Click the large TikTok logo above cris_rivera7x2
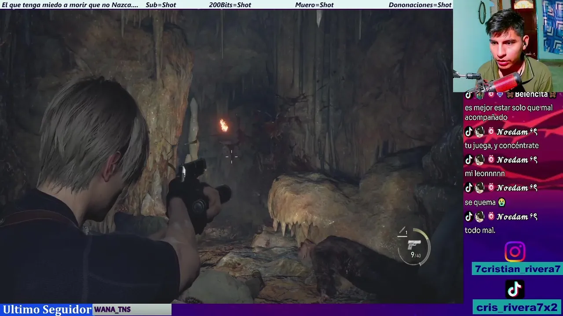Viewport: 563px width, 316px height. [x=515, y=289]
